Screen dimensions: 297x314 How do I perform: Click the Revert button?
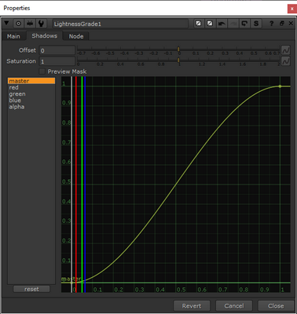192,305
